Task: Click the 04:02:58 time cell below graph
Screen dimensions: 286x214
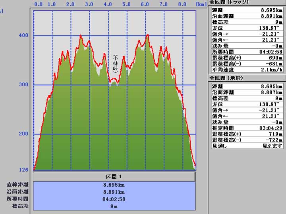Action: click(114, 199)
